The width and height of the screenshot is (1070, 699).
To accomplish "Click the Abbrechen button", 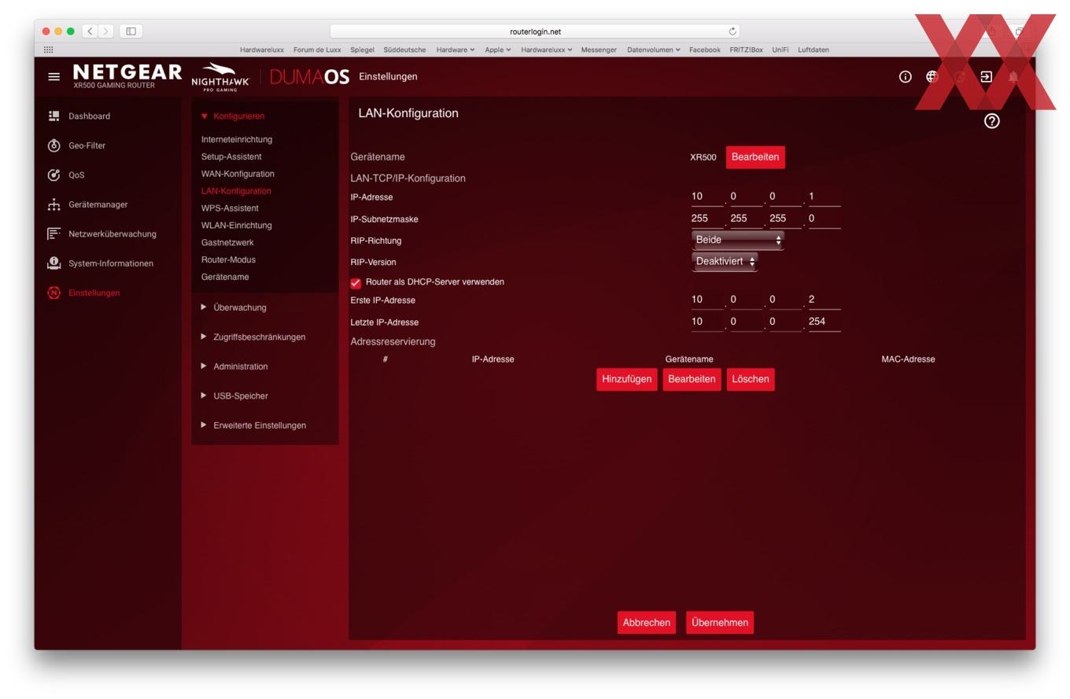I will coord(647,623).
